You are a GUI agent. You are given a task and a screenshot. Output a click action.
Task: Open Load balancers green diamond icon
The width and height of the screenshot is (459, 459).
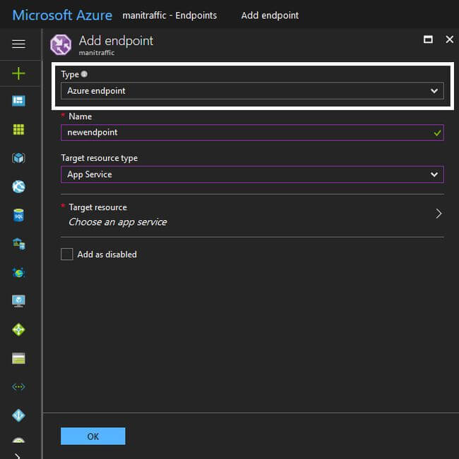click(19, 329)
